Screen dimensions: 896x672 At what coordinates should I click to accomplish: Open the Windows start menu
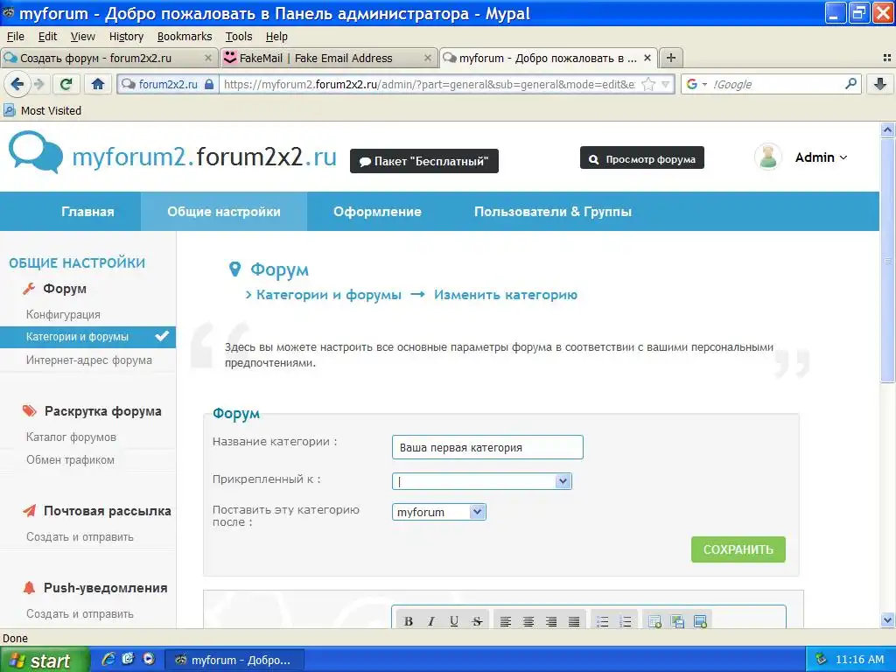coord(45,660)
